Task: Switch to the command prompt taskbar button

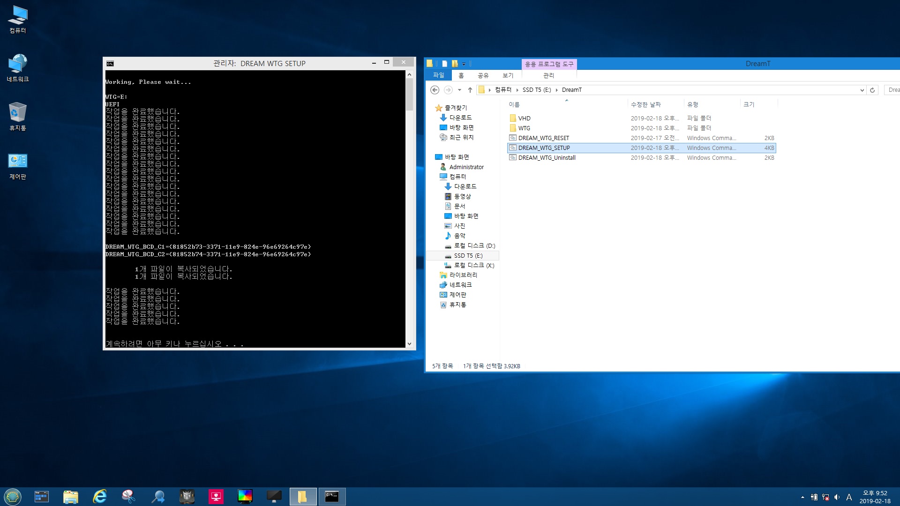Action: (332, 497)
